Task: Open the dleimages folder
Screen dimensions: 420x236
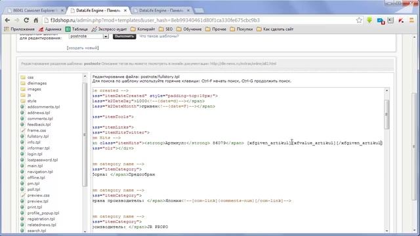Action: point(37,83)
